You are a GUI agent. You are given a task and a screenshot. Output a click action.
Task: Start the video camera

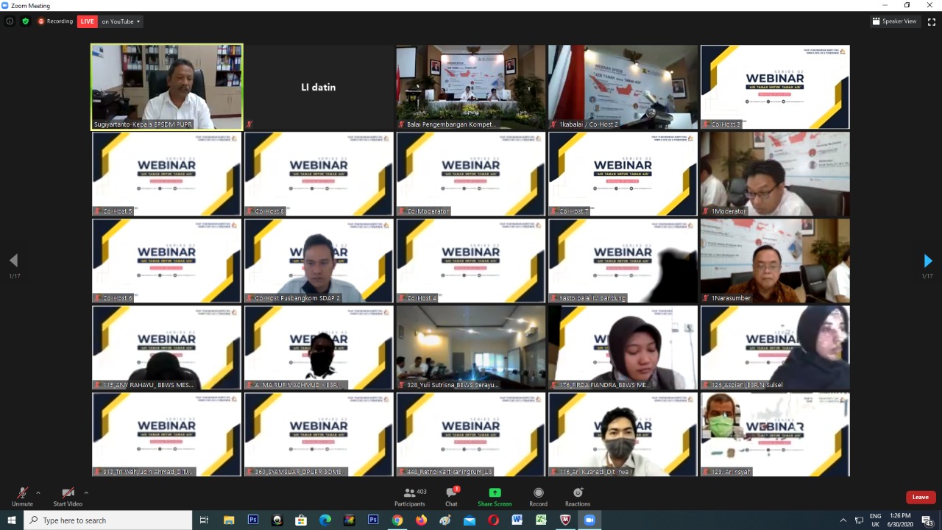click(x=68, y=496)
